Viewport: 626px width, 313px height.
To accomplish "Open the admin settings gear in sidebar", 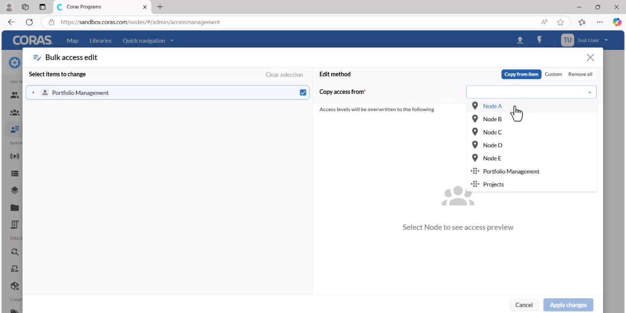I will [15, 63].
